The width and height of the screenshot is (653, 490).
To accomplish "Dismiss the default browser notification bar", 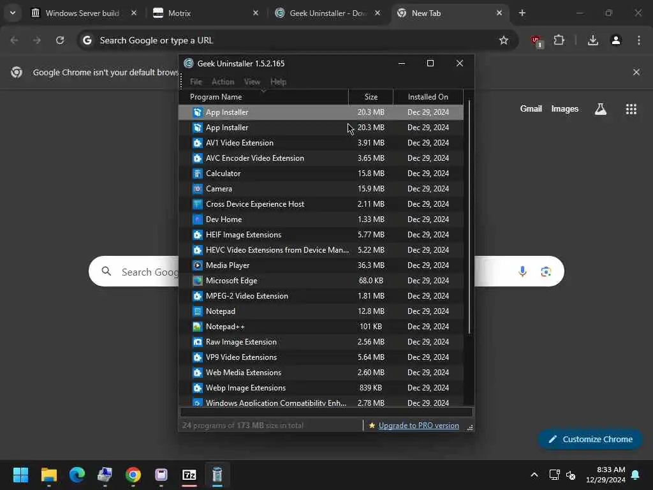I will pos(636,72).
